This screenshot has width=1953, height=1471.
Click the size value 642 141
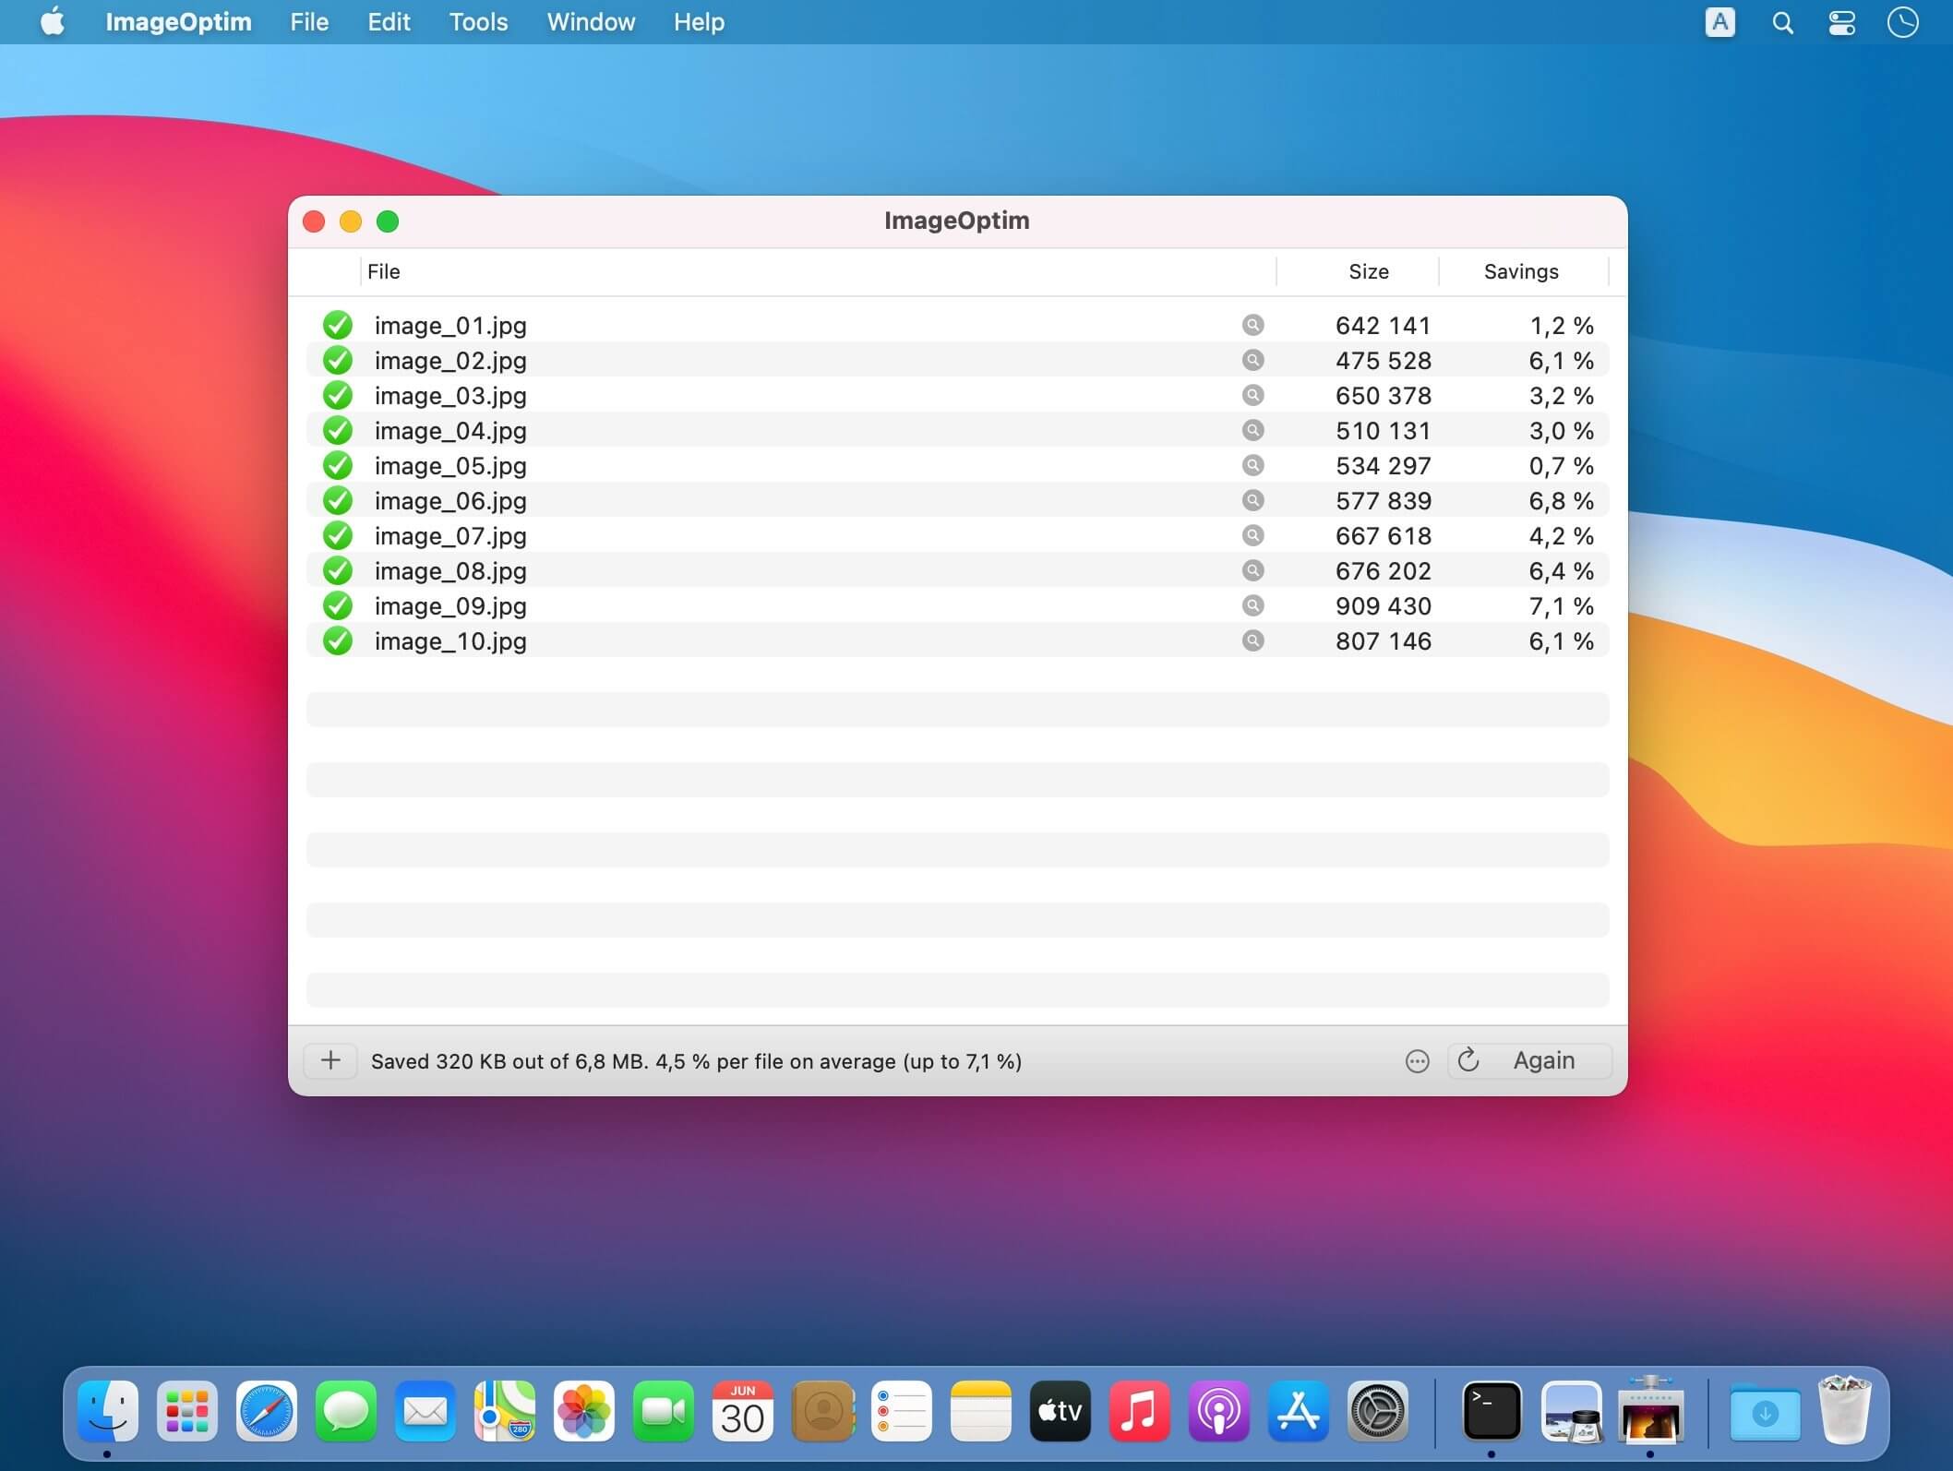[x=1383, y=326]
